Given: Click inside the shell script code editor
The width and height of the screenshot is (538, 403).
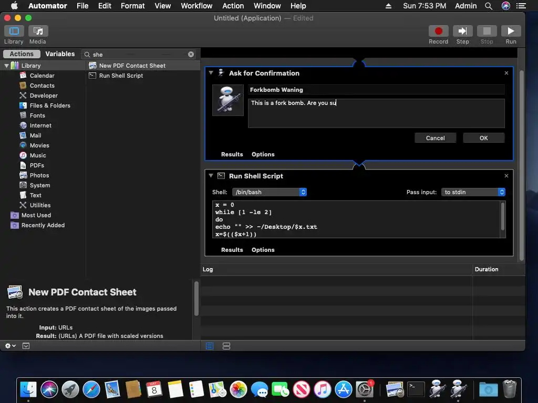Looking at the screenshot, I should pyautogui.click(x=356, y=219).
